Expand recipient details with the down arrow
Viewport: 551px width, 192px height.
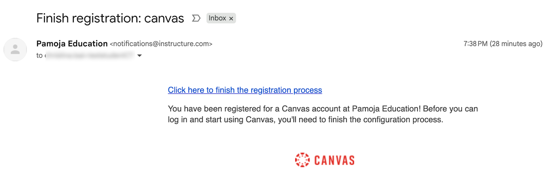[x=139, y=56]
